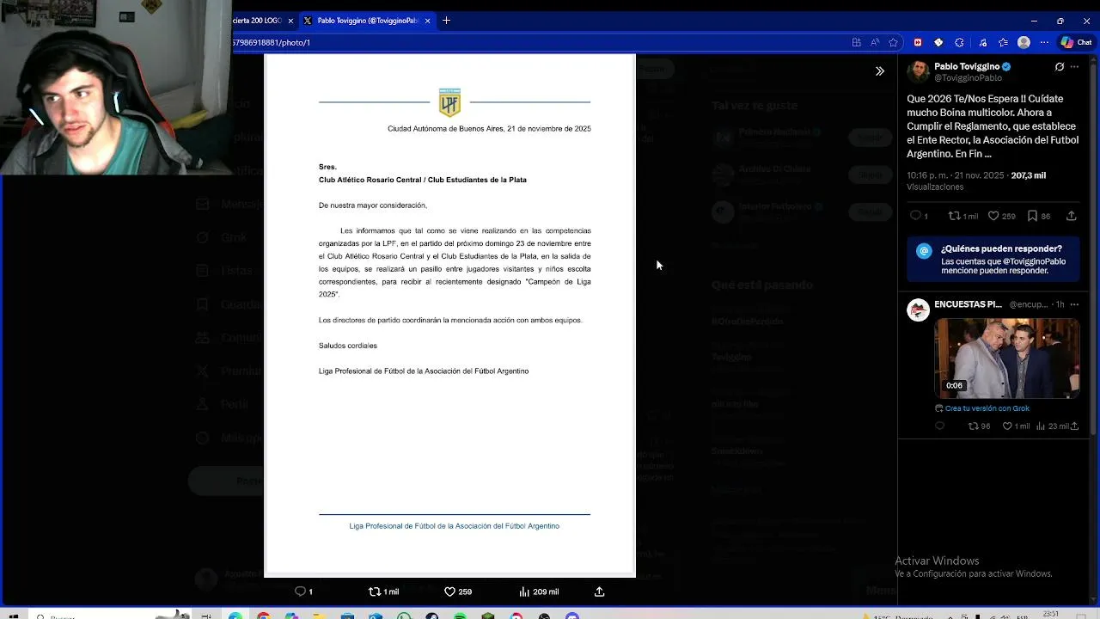Open Pablo Toviggino's profile avatar
The image size is (1100, 619).
pos(918,71)
